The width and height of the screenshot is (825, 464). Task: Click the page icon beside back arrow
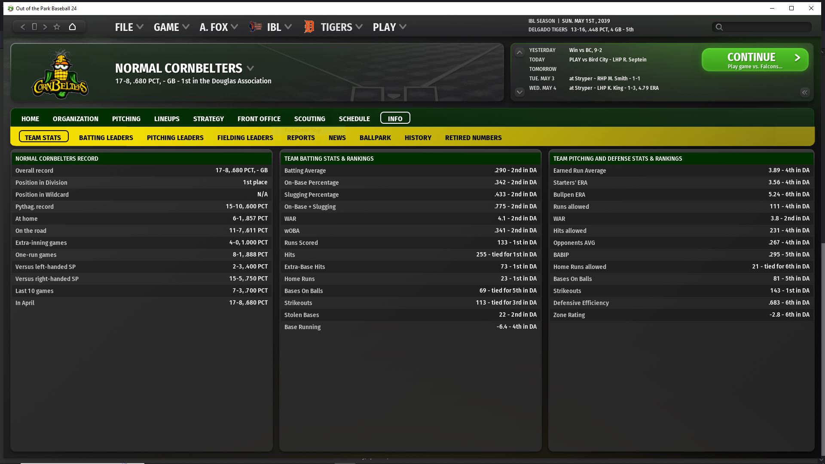(34, 27)
